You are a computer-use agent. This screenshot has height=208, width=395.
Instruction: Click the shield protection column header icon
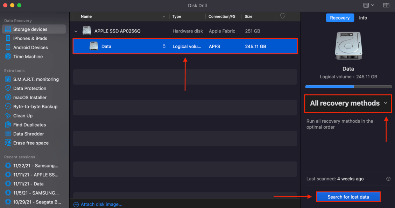coord(283,16)
